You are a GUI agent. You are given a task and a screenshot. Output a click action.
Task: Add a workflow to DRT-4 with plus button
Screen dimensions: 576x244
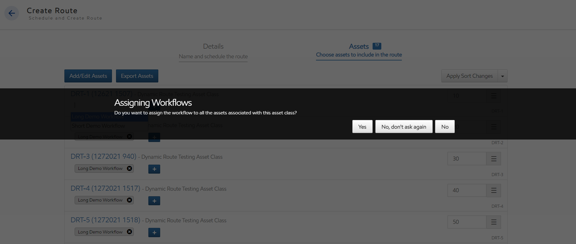tap(154, 201)
